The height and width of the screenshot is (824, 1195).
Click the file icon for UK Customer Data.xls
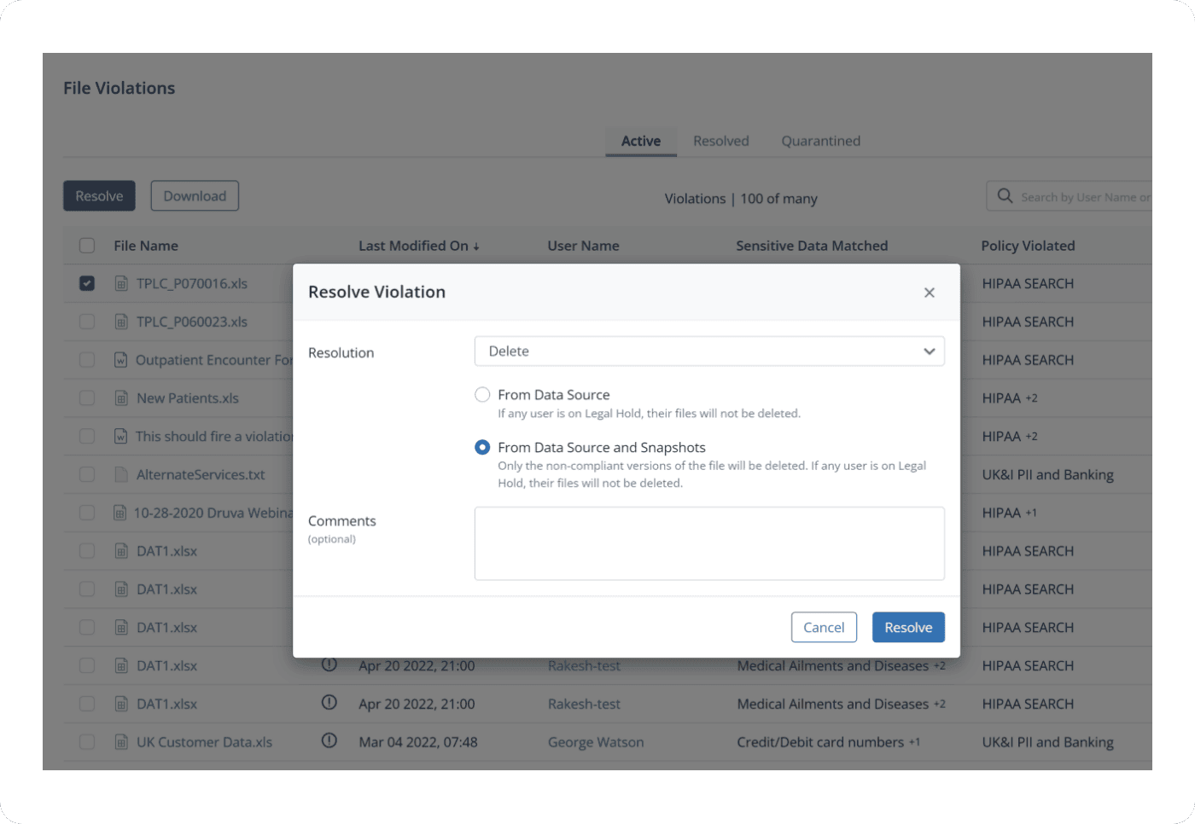[x=121, y=742]
